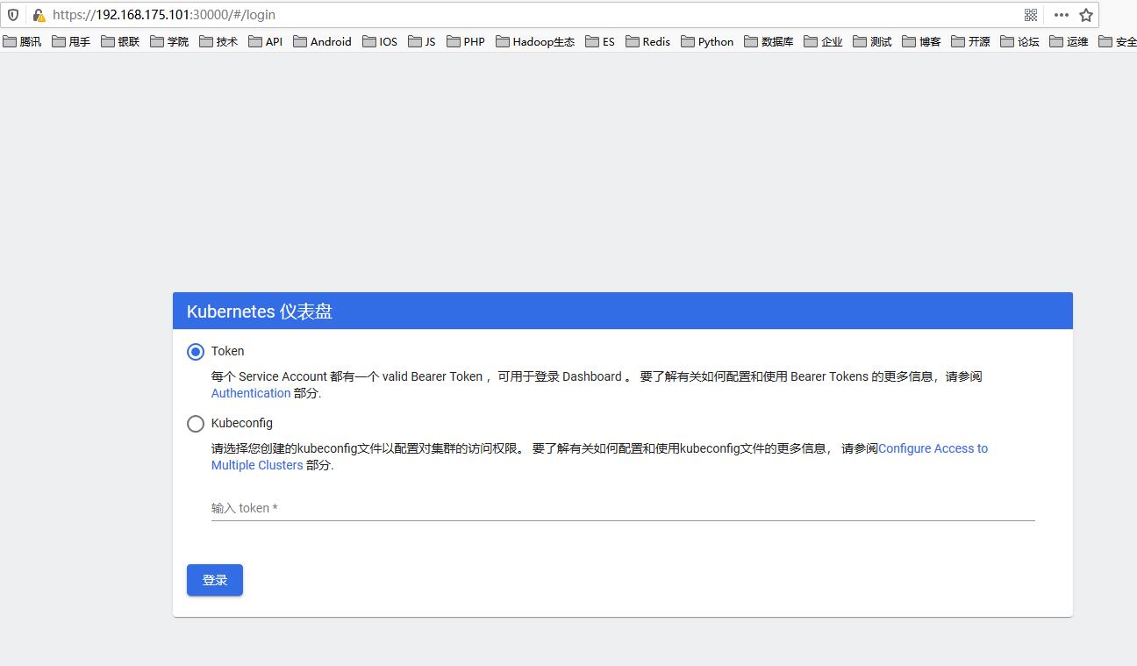This screenshot has width=1137, height=666.
Task: Open the 腾讯 bookmark folder
Action: point(22,41)
